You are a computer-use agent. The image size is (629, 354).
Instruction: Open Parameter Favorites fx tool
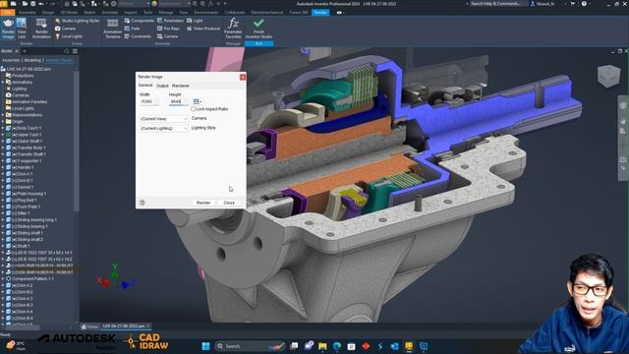pyautogui.click(x=233, y=29)
